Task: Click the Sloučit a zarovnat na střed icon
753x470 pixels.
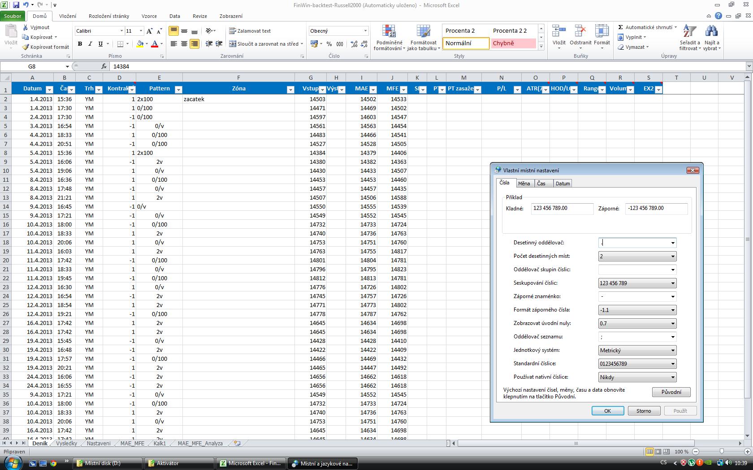Action: point(233,44)
